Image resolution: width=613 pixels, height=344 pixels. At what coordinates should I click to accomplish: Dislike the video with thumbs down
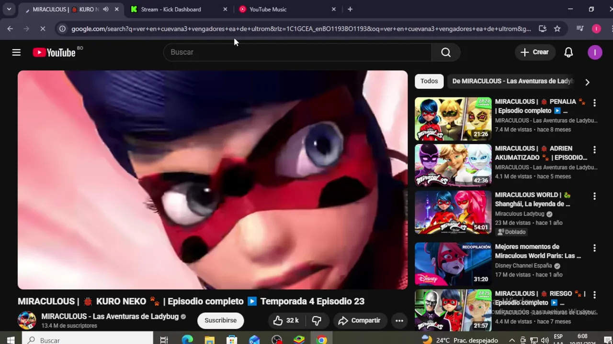[317, 321]
